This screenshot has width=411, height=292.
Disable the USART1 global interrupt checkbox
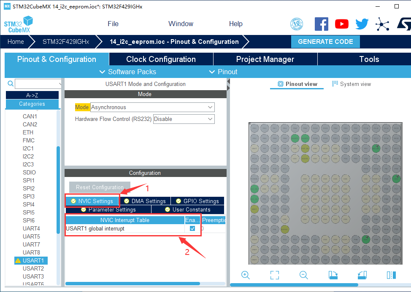(192, 228)
